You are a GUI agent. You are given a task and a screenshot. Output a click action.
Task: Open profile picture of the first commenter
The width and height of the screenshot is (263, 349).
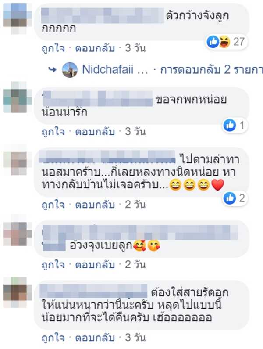coord(18,18)
